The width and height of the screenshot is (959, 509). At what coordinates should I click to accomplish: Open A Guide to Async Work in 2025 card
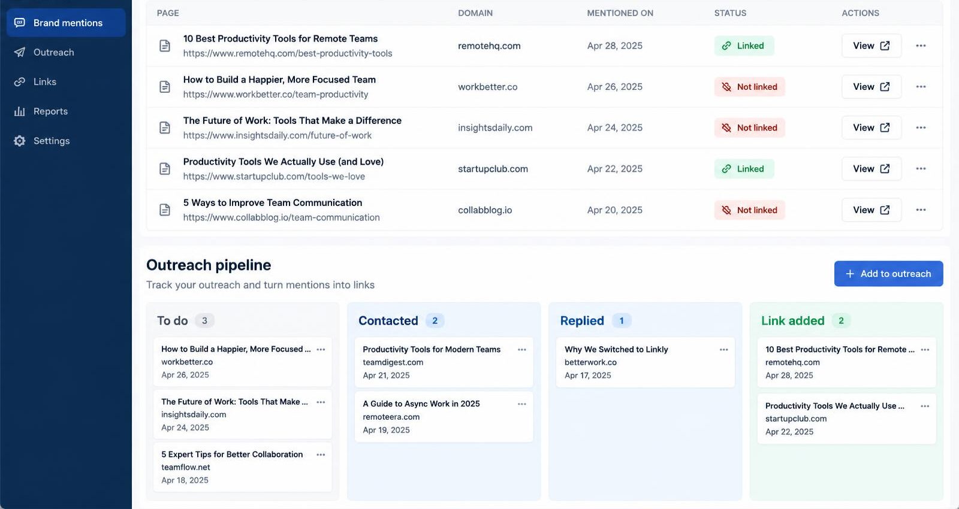(444, 417)
